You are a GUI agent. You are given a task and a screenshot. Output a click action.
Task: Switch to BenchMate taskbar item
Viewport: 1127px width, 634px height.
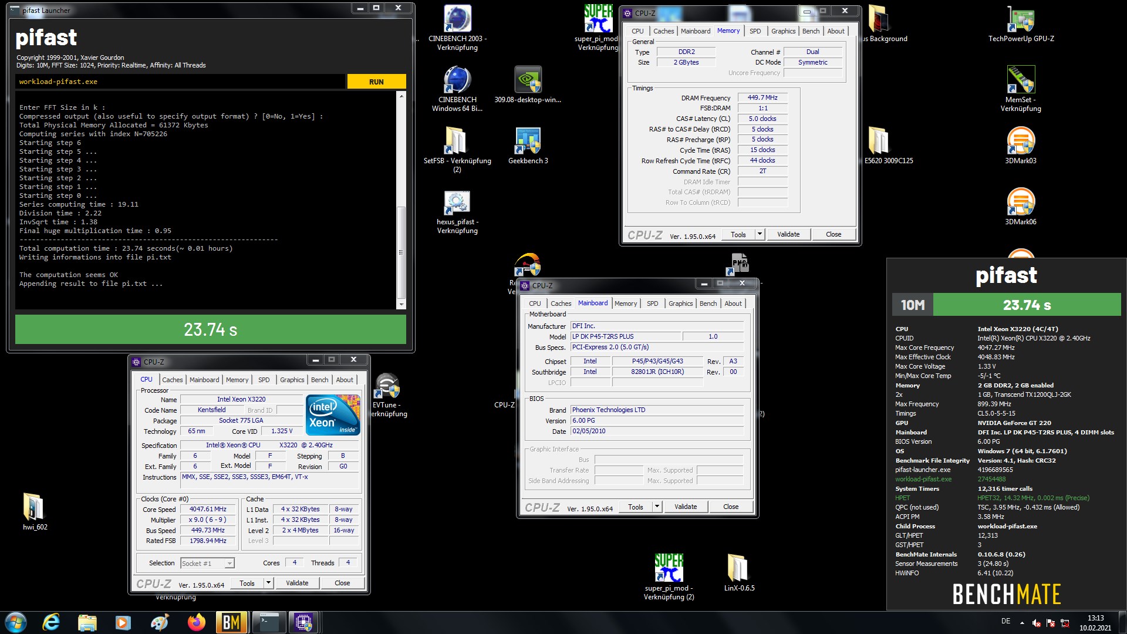(x=232, y=622)
